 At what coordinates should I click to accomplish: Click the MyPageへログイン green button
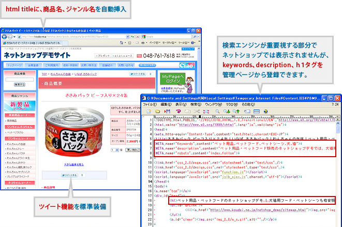coord(172,79)
